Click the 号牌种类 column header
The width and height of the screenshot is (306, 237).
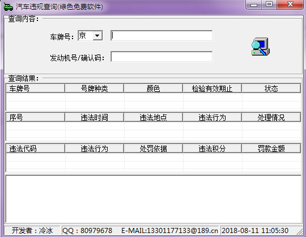click(x=94, y=88)
